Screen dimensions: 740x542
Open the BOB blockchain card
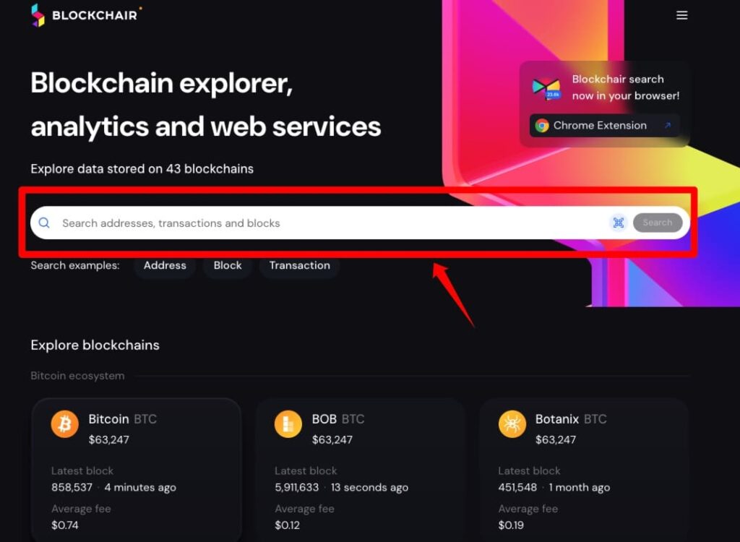pos(361,470)
